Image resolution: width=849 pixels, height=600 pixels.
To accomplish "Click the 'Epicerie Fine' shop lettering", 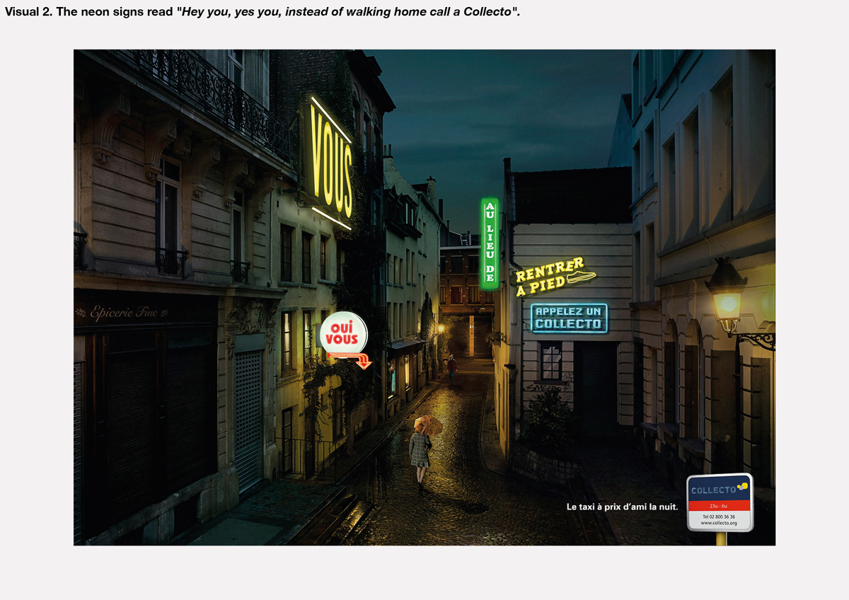I will pos(123,313).
